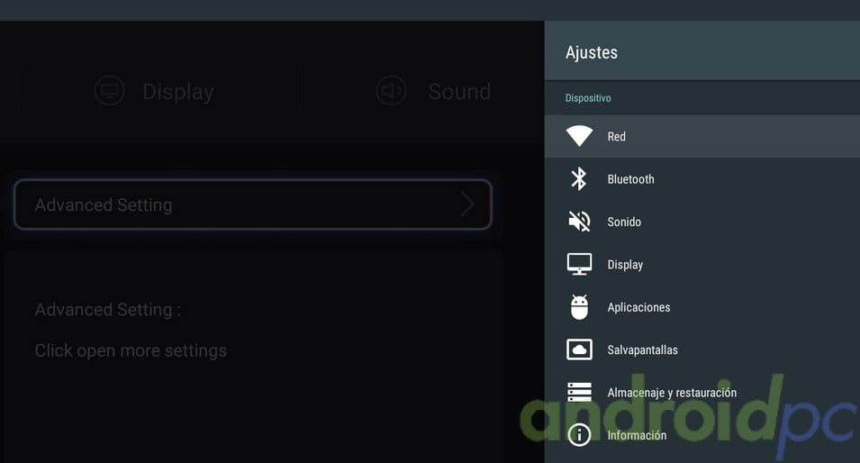The height and width of the screenshot is (463, 860).
Task: Expand Advanced Setting with the chevron arrow
Action: click(466, 204)
